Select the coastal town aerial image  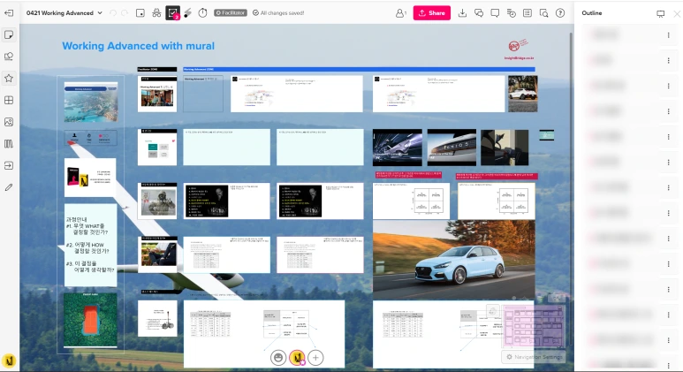[x=91, y=102]
